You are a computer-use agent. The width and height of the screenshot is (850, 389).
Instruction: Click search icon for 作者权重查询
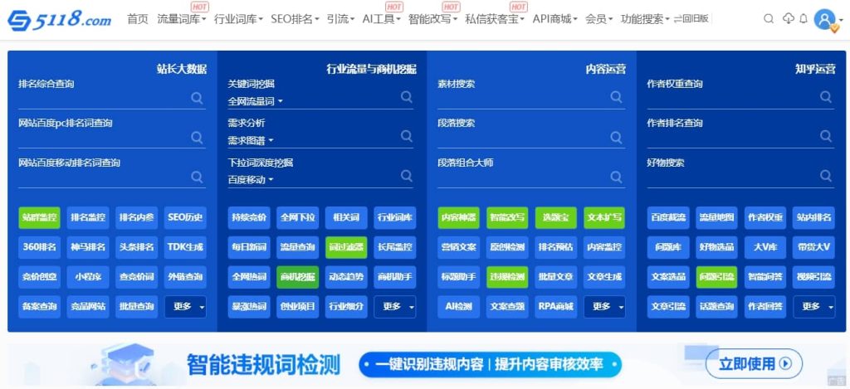tap(826, 96)
